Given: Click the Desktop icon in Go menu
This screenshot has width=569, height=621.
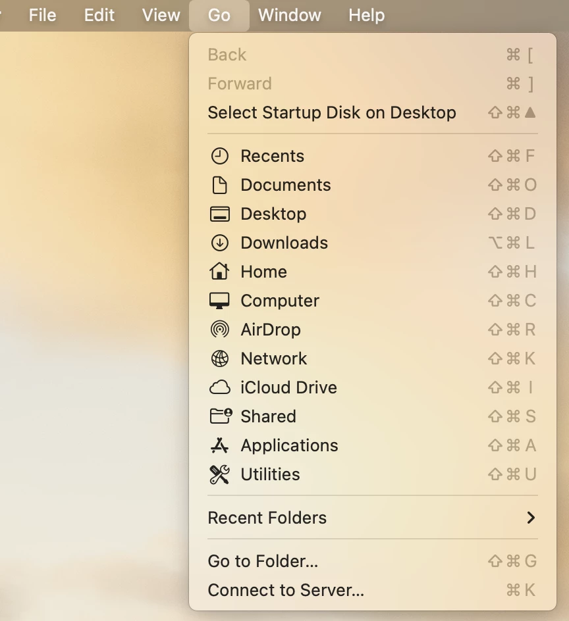Looking at the screenshot, I should 219,214.
